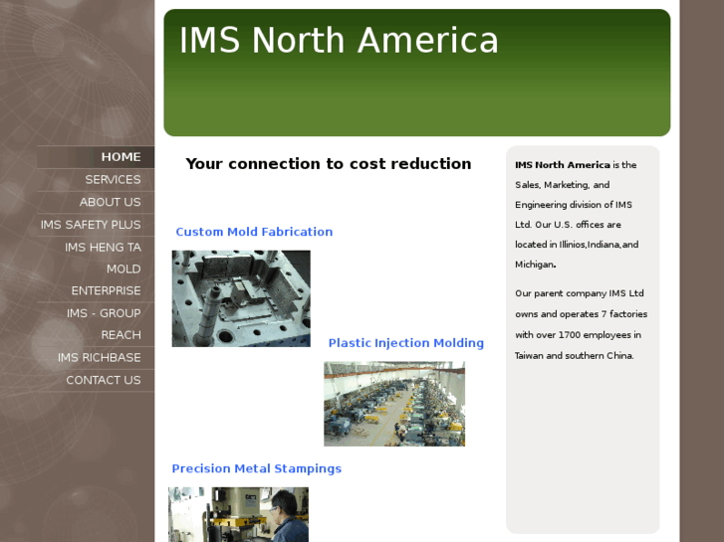Viewport: 724px width, 542px height.
Task: Click 'Taiwan and southern China.' text
Action: pyautogui.click(x=575, y=356)
